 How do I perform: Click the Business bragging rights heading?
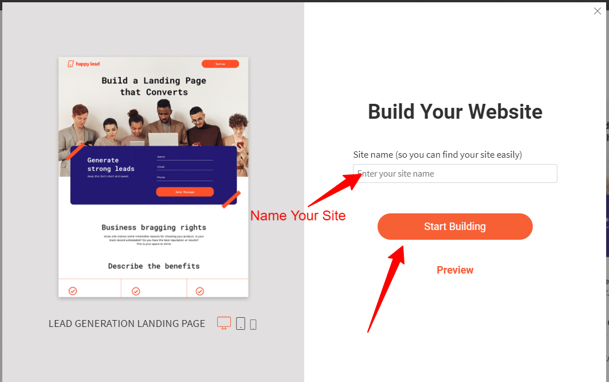click(154, 228)
